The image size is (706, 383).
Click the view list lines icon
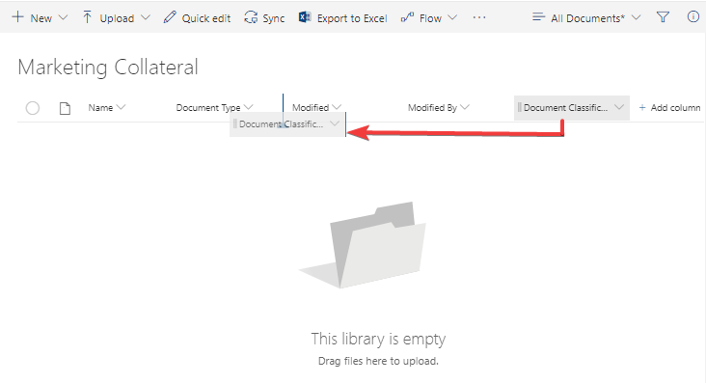[538, 17]
